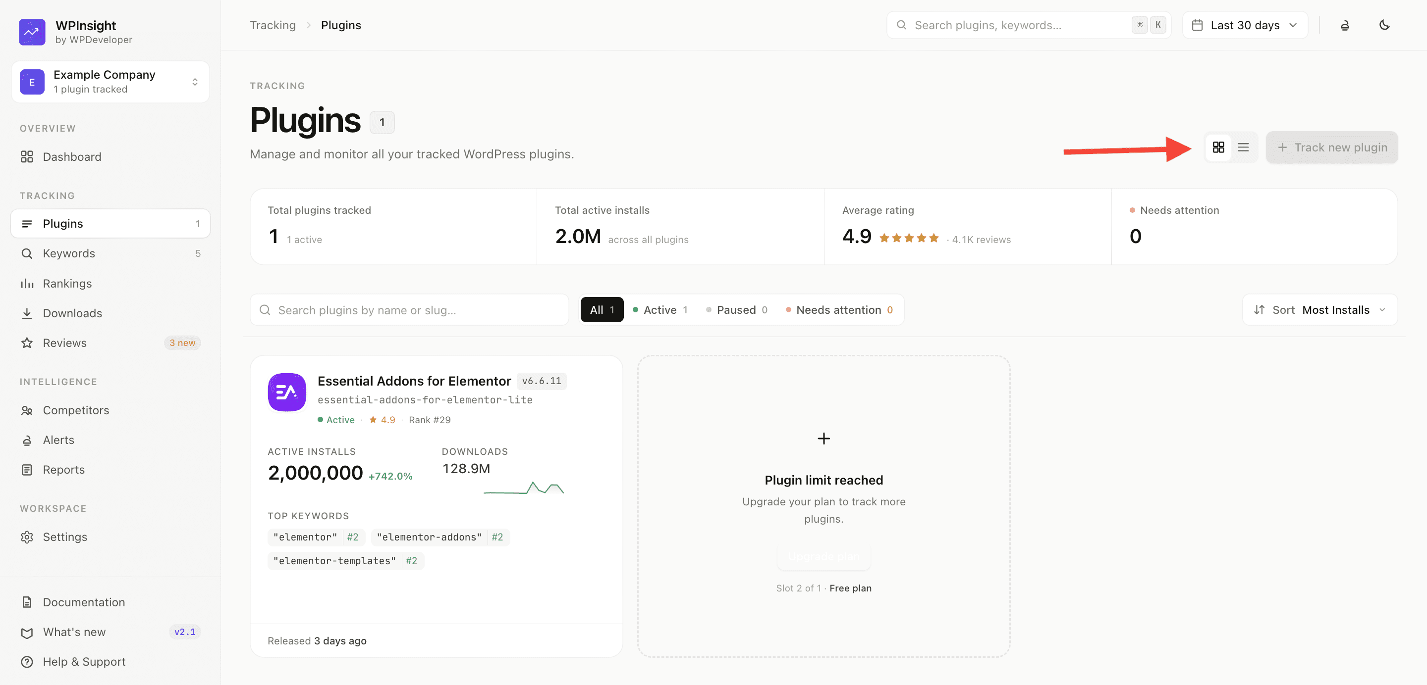The width and height of the screenshot is (1427, 685).
Task: Click the Example Company avatar icon
Action: tap(32, 82)
